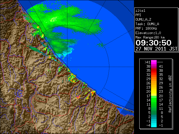Viewport: 179px width, 134px height.
Task: Click the --- legend label
Action: [160, 62]
